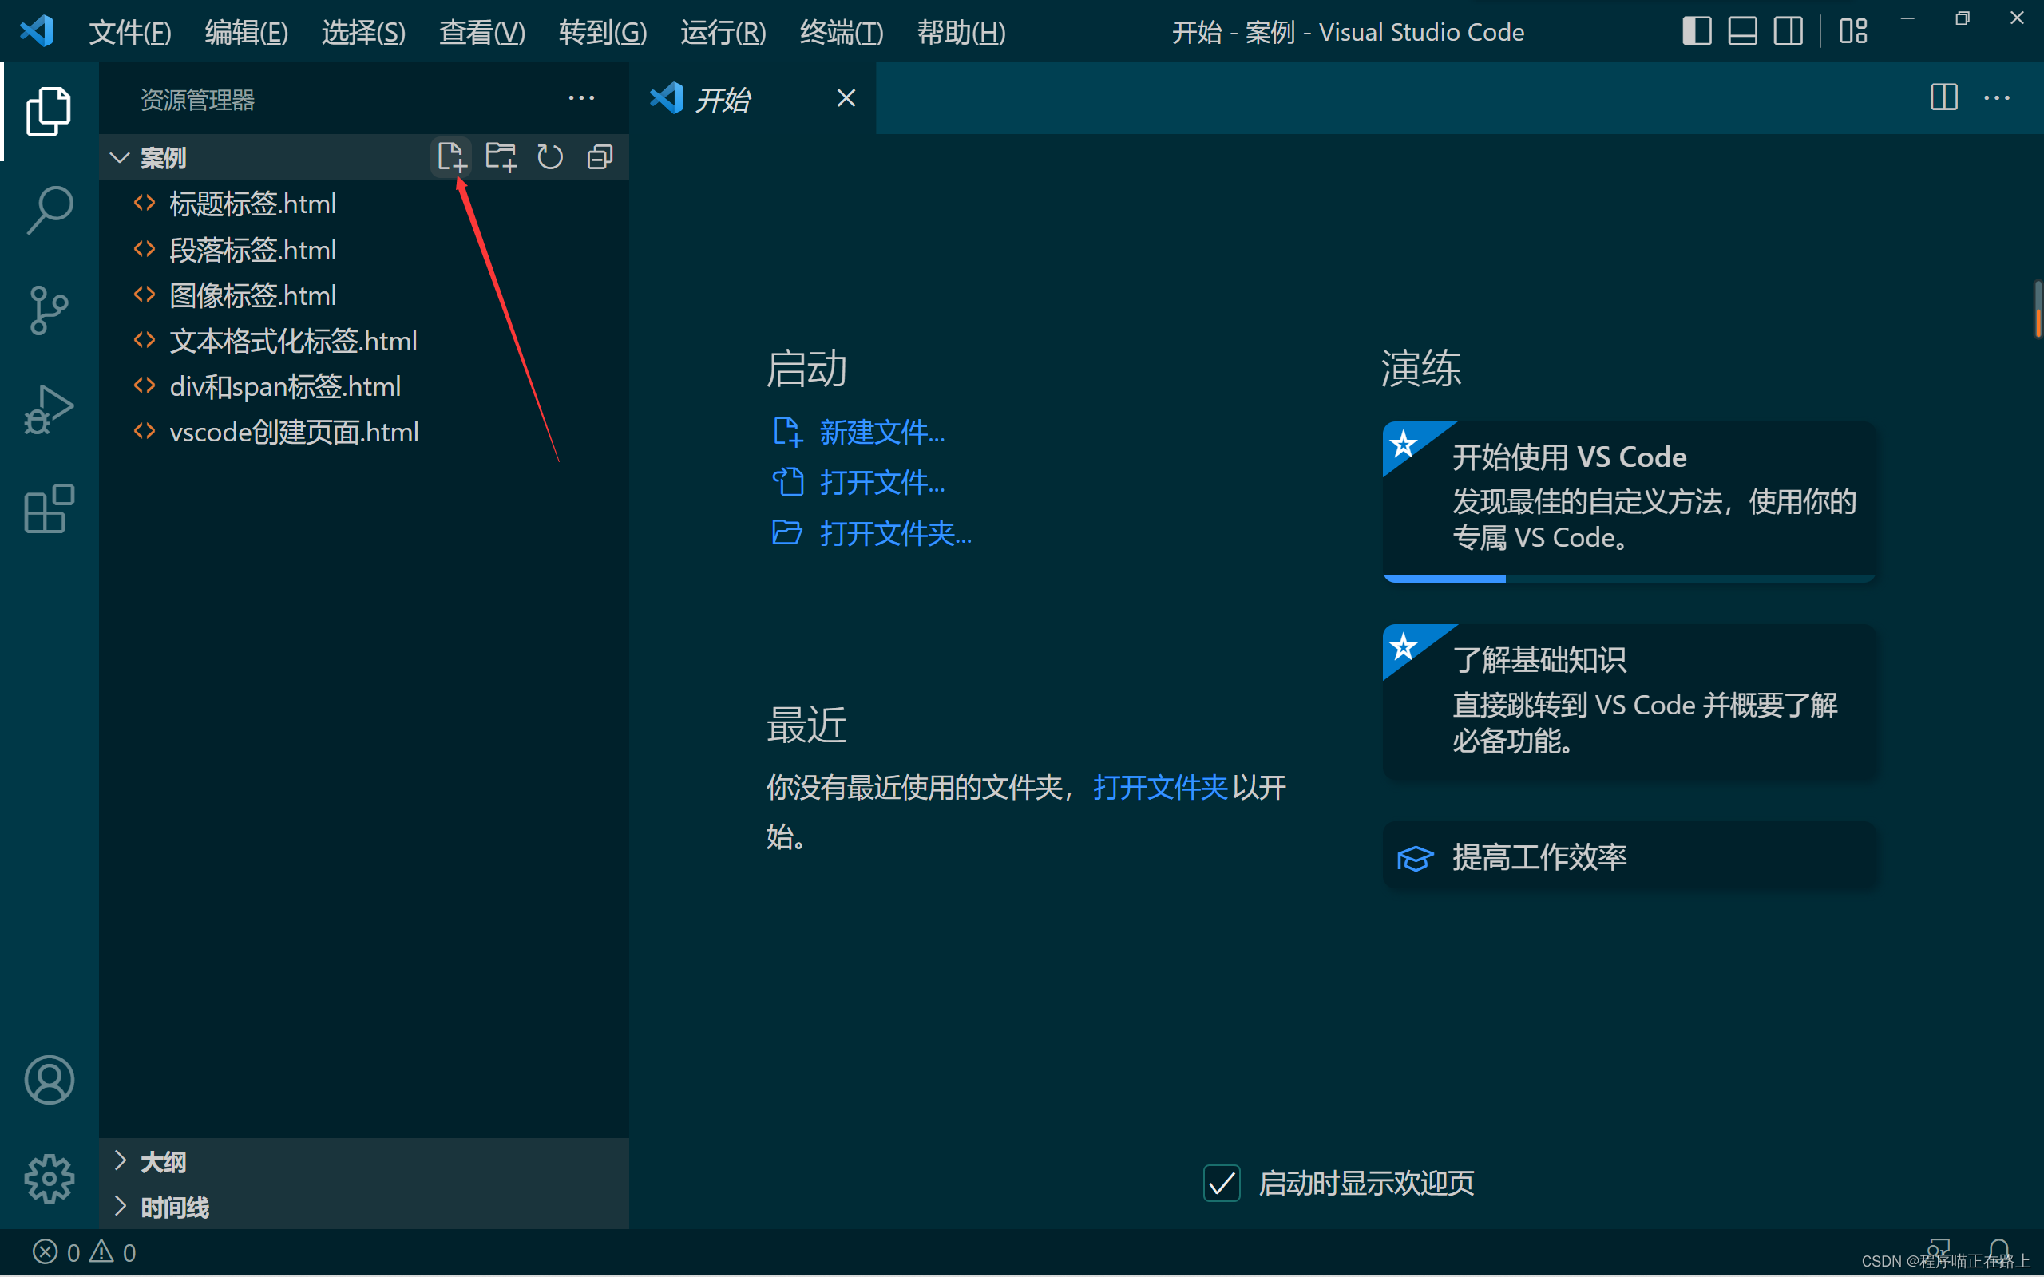Click the New File icon in explorer
2044x1277 pixels.
tap(451, 157)
